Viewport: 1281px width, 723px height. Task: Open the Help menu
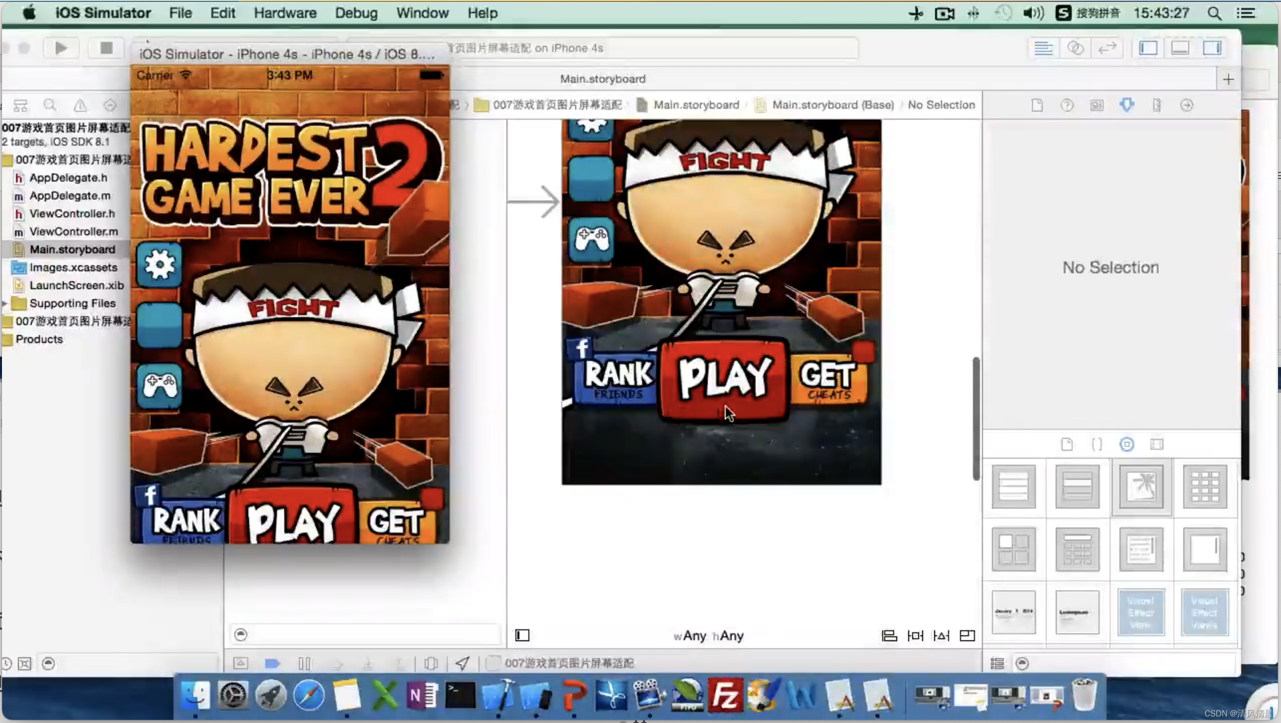482,13
